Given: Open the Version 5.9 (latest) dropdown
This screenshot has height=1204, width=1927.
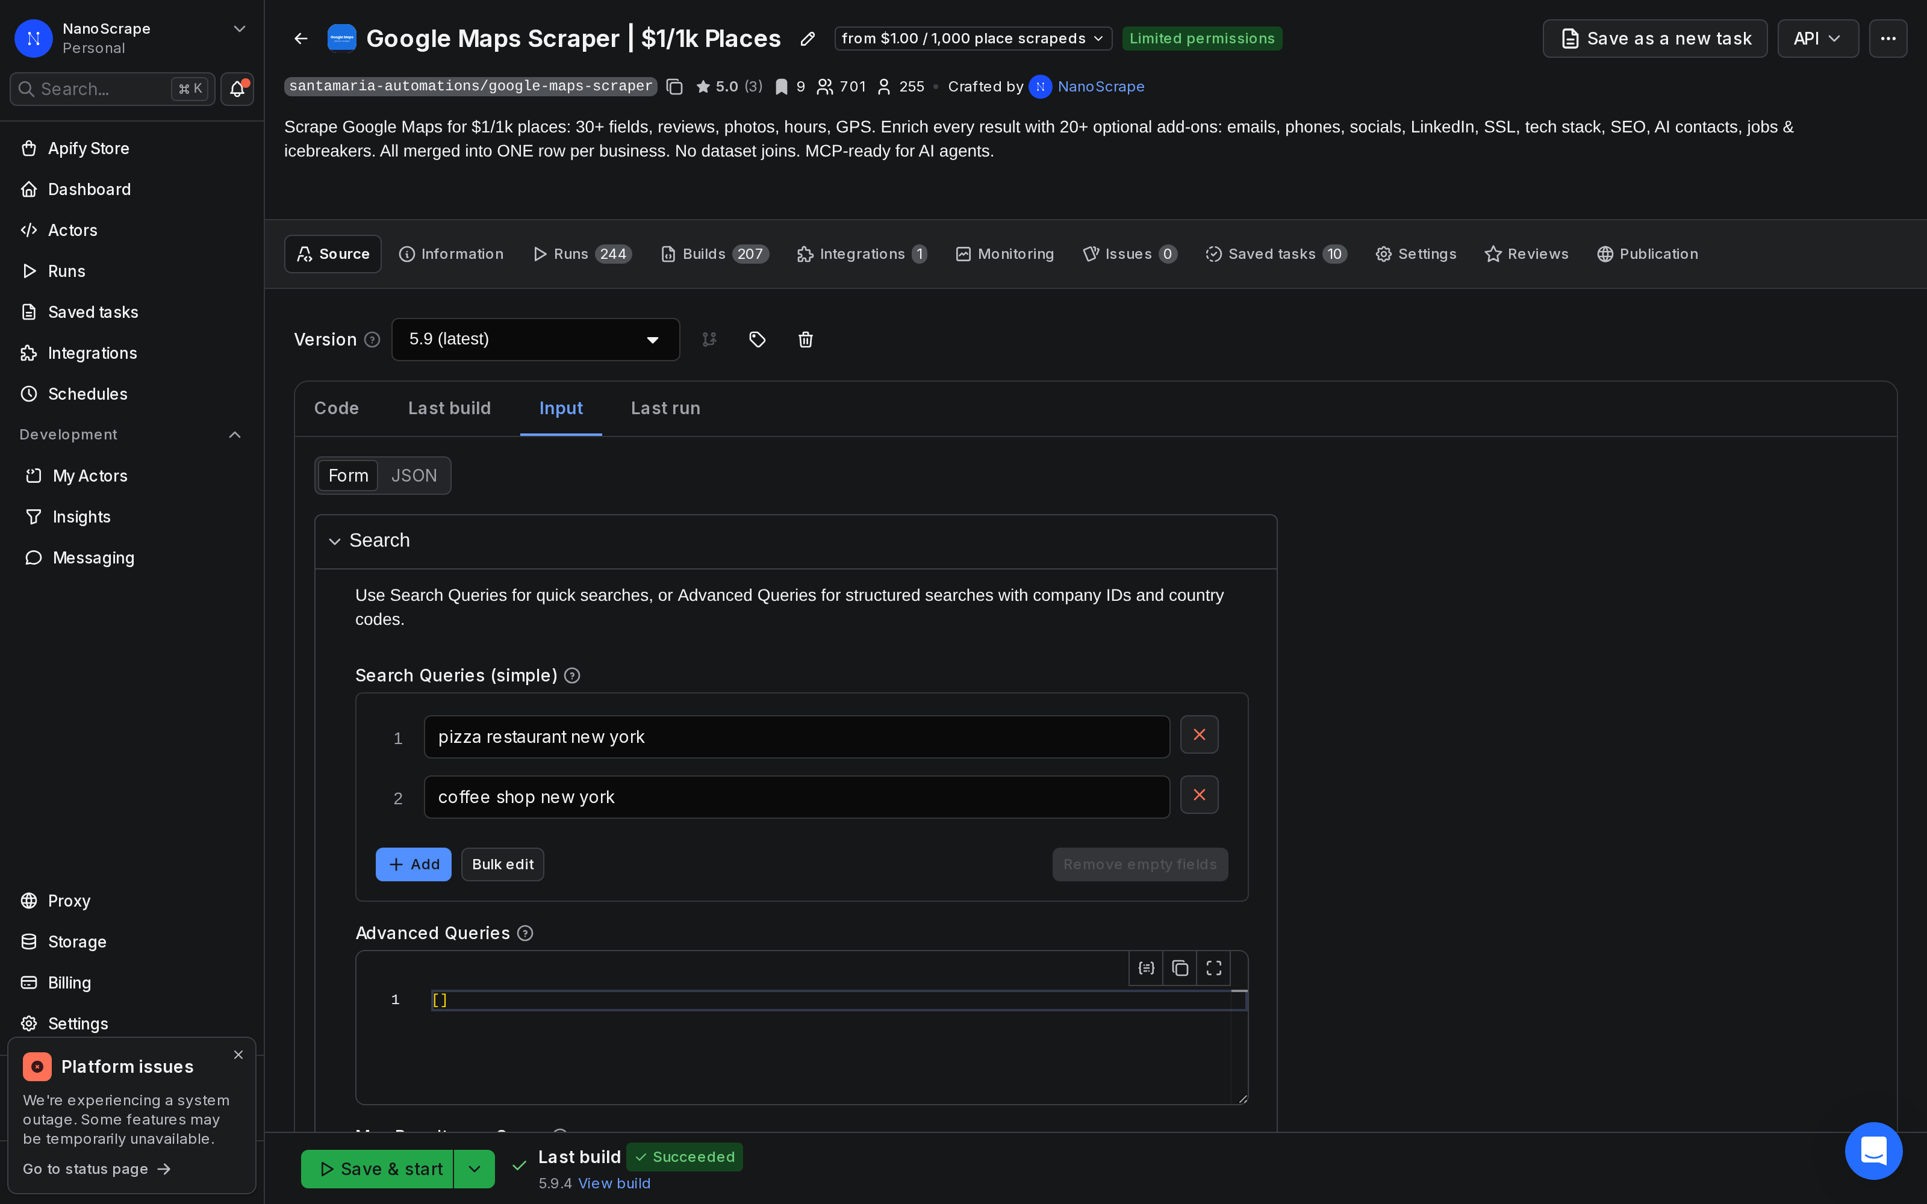Looking at the screenshot, I should (x=535, y=339).
